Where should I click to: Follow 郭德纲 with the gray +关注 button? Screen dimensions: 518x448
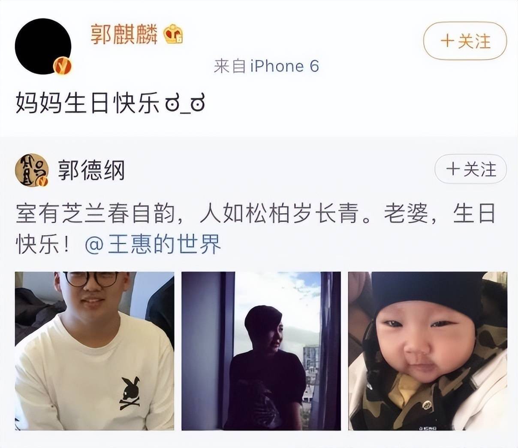[471, 169]
